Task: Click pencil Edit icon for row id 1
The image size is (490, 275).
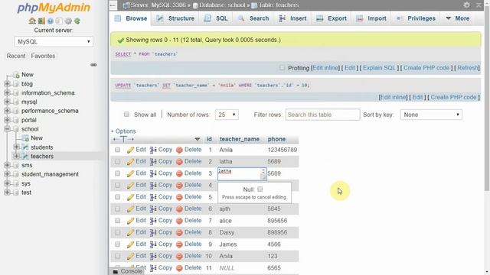Action: point(130,150)
